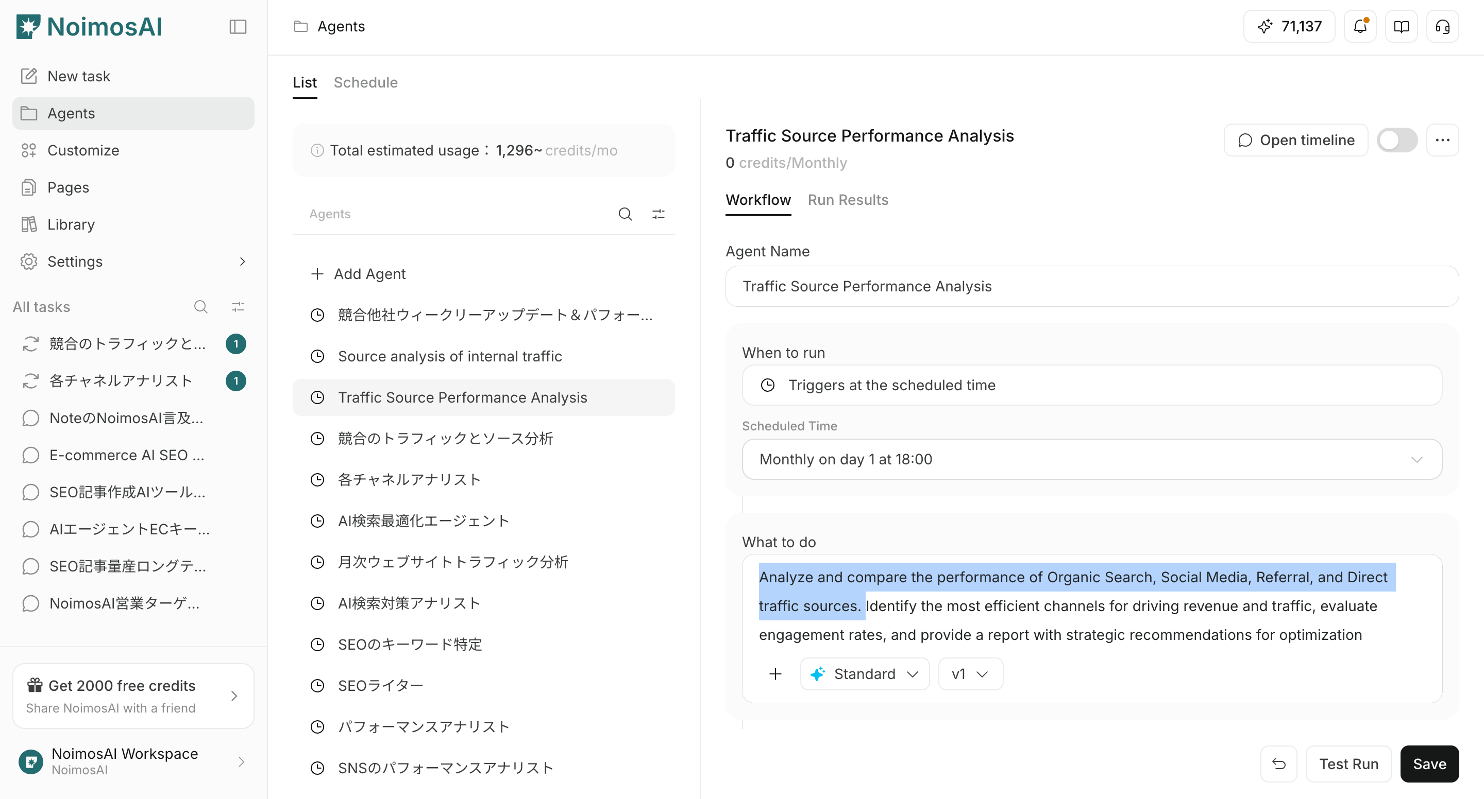Open the v1 version dropdown
Viewport: 1484px width, 799px height.
coord(970,673)
